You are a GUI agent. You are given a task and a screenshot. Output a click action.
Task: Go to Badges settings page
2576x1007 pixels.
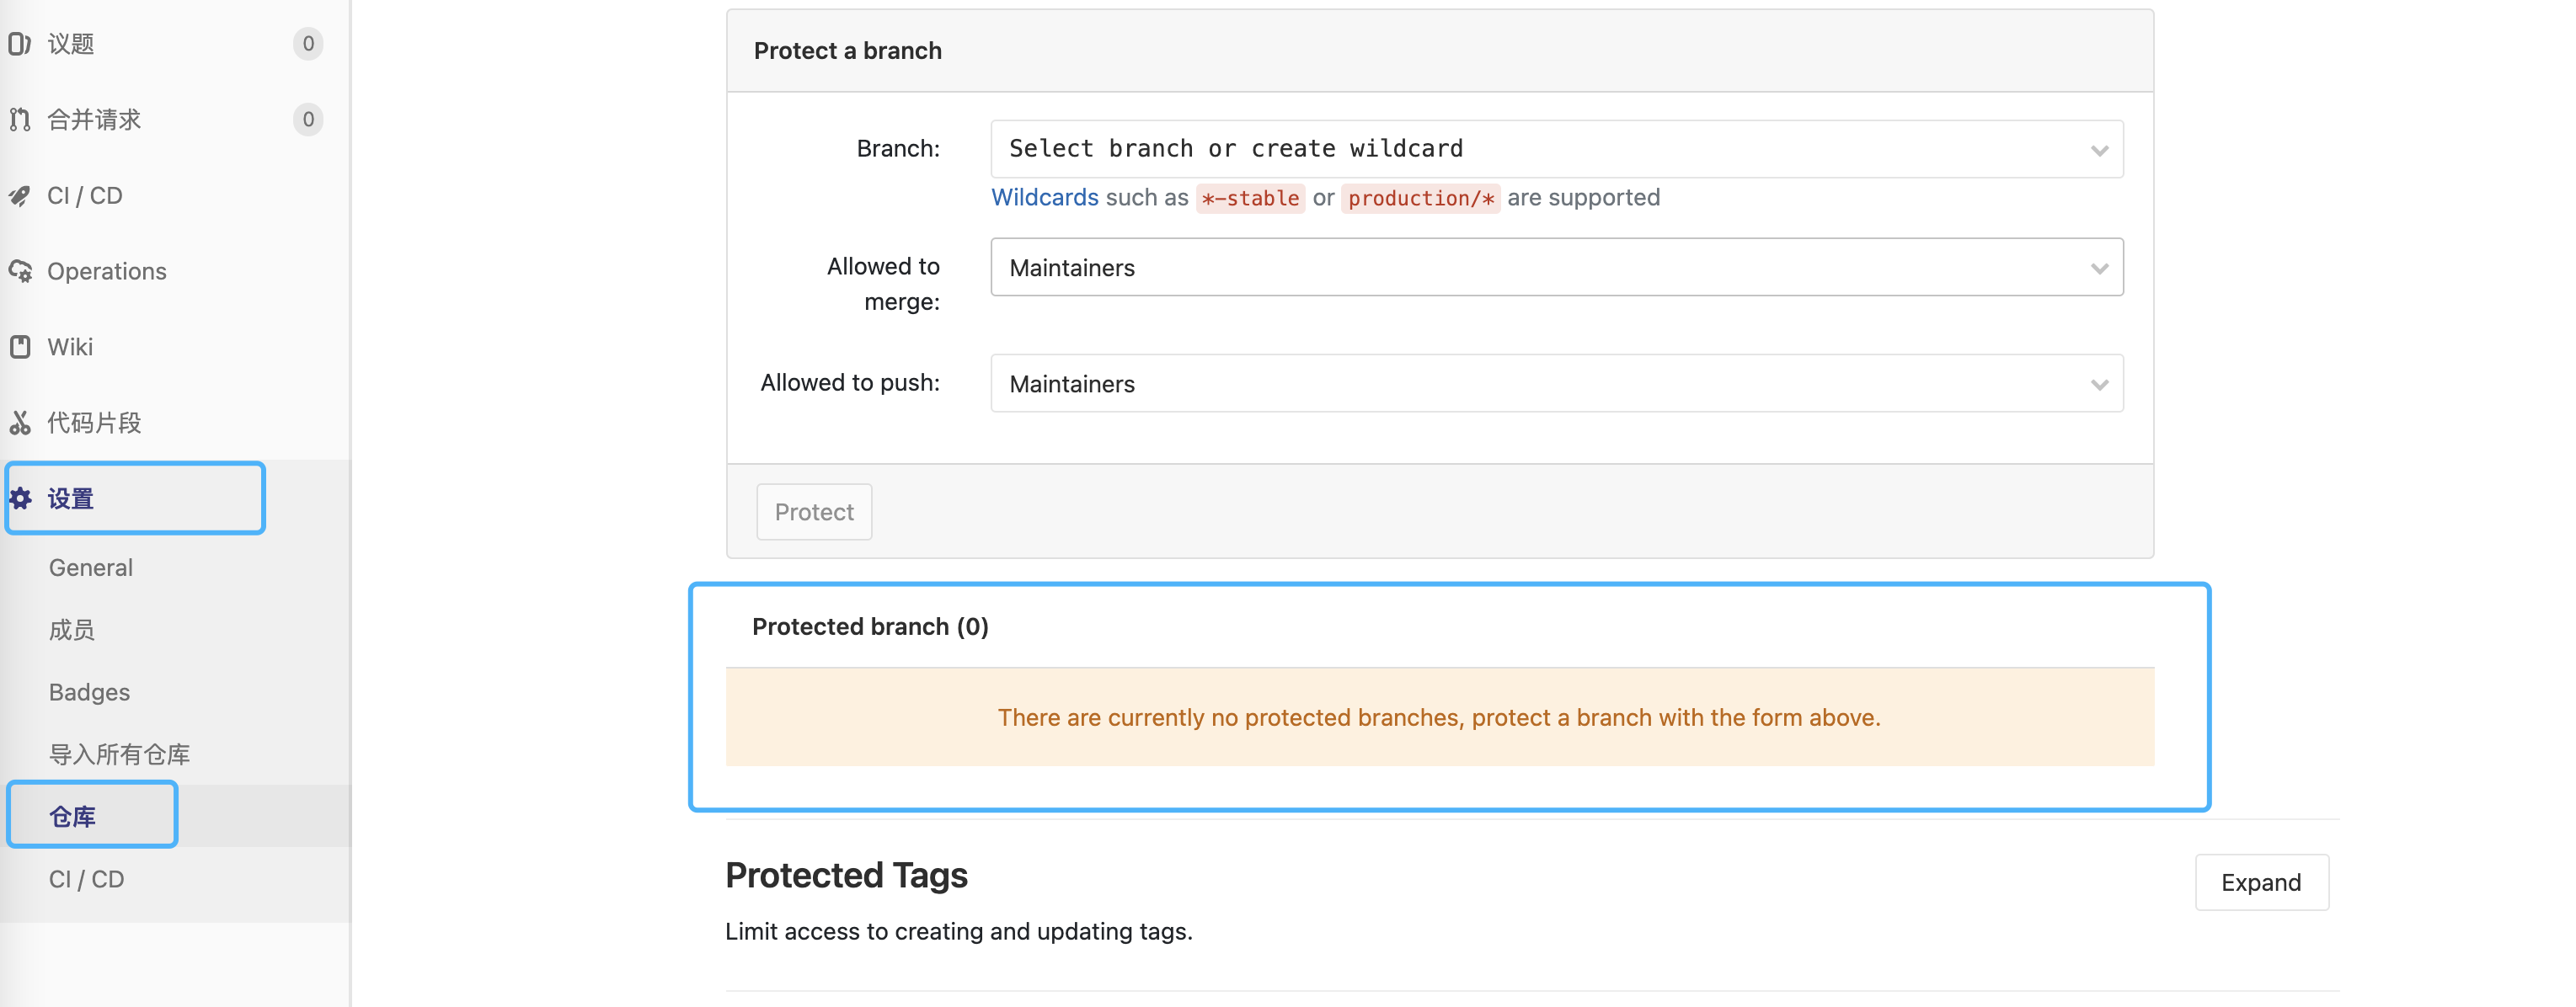coord(89,692)
